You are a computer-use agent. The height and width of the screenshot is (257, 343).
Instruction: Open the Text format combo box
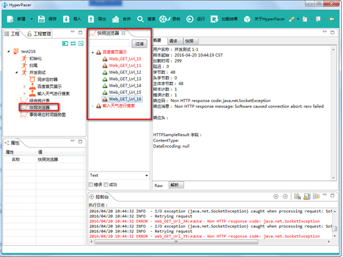pyautogui.click(x=119, y=175)
